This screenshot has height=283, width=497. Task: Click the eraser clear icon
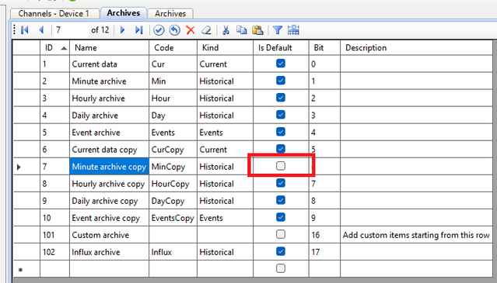point(206,30)
